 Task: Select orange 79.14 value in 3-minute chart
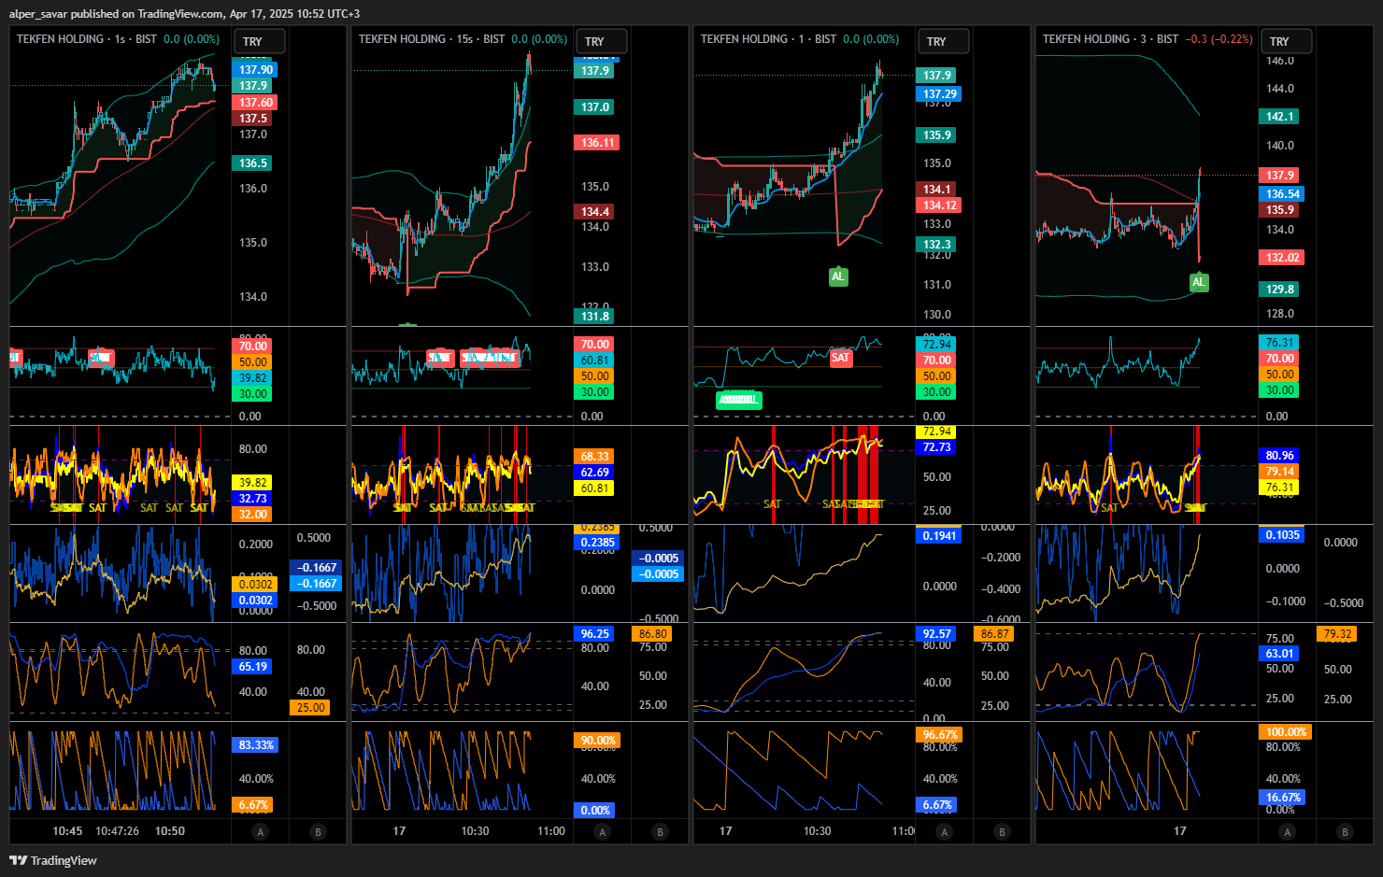[1279, 472]
